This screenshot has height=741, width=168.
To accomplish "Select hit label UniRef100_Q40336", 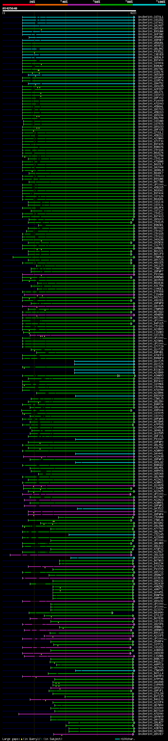I will (x=150, y=719).
